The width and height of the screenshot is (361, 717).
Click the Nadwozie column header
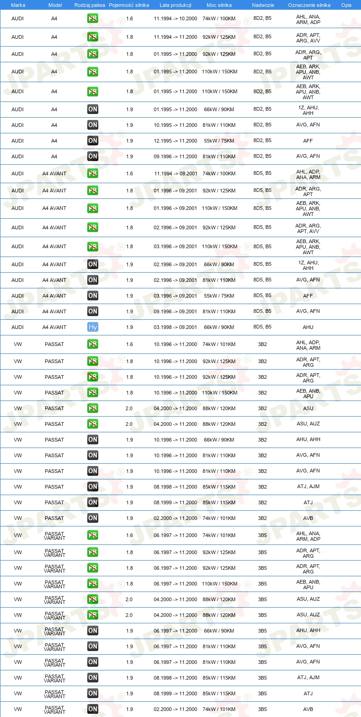click(263, 5)
